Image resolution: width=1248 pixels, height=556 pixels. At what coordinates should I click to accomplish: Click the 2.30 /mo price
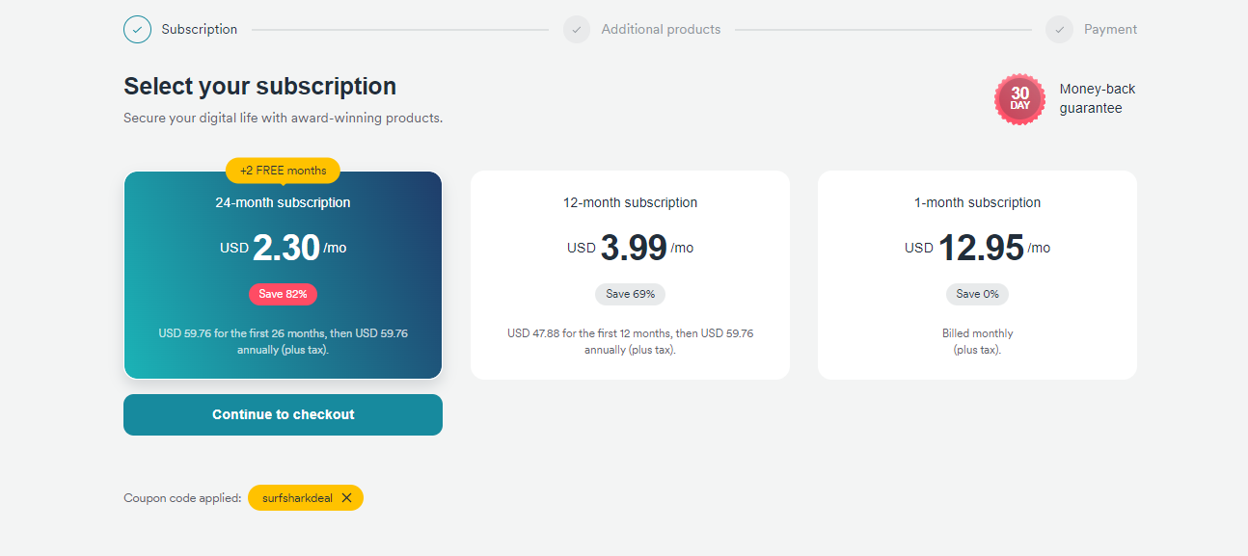click(x=283, y=248)
